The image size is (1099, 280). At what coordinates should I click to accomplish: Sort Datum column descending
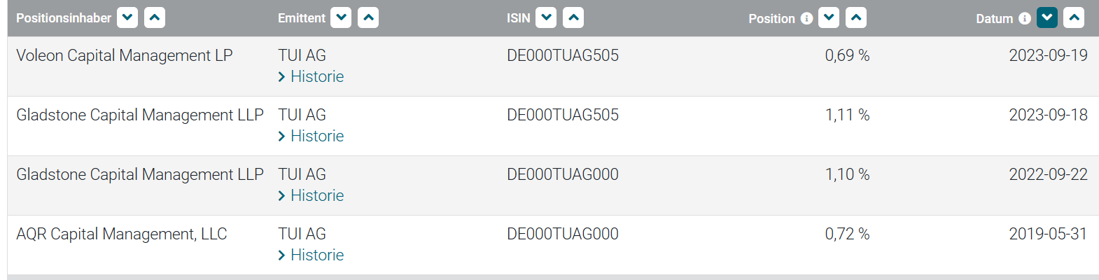tap(1047, 17)
